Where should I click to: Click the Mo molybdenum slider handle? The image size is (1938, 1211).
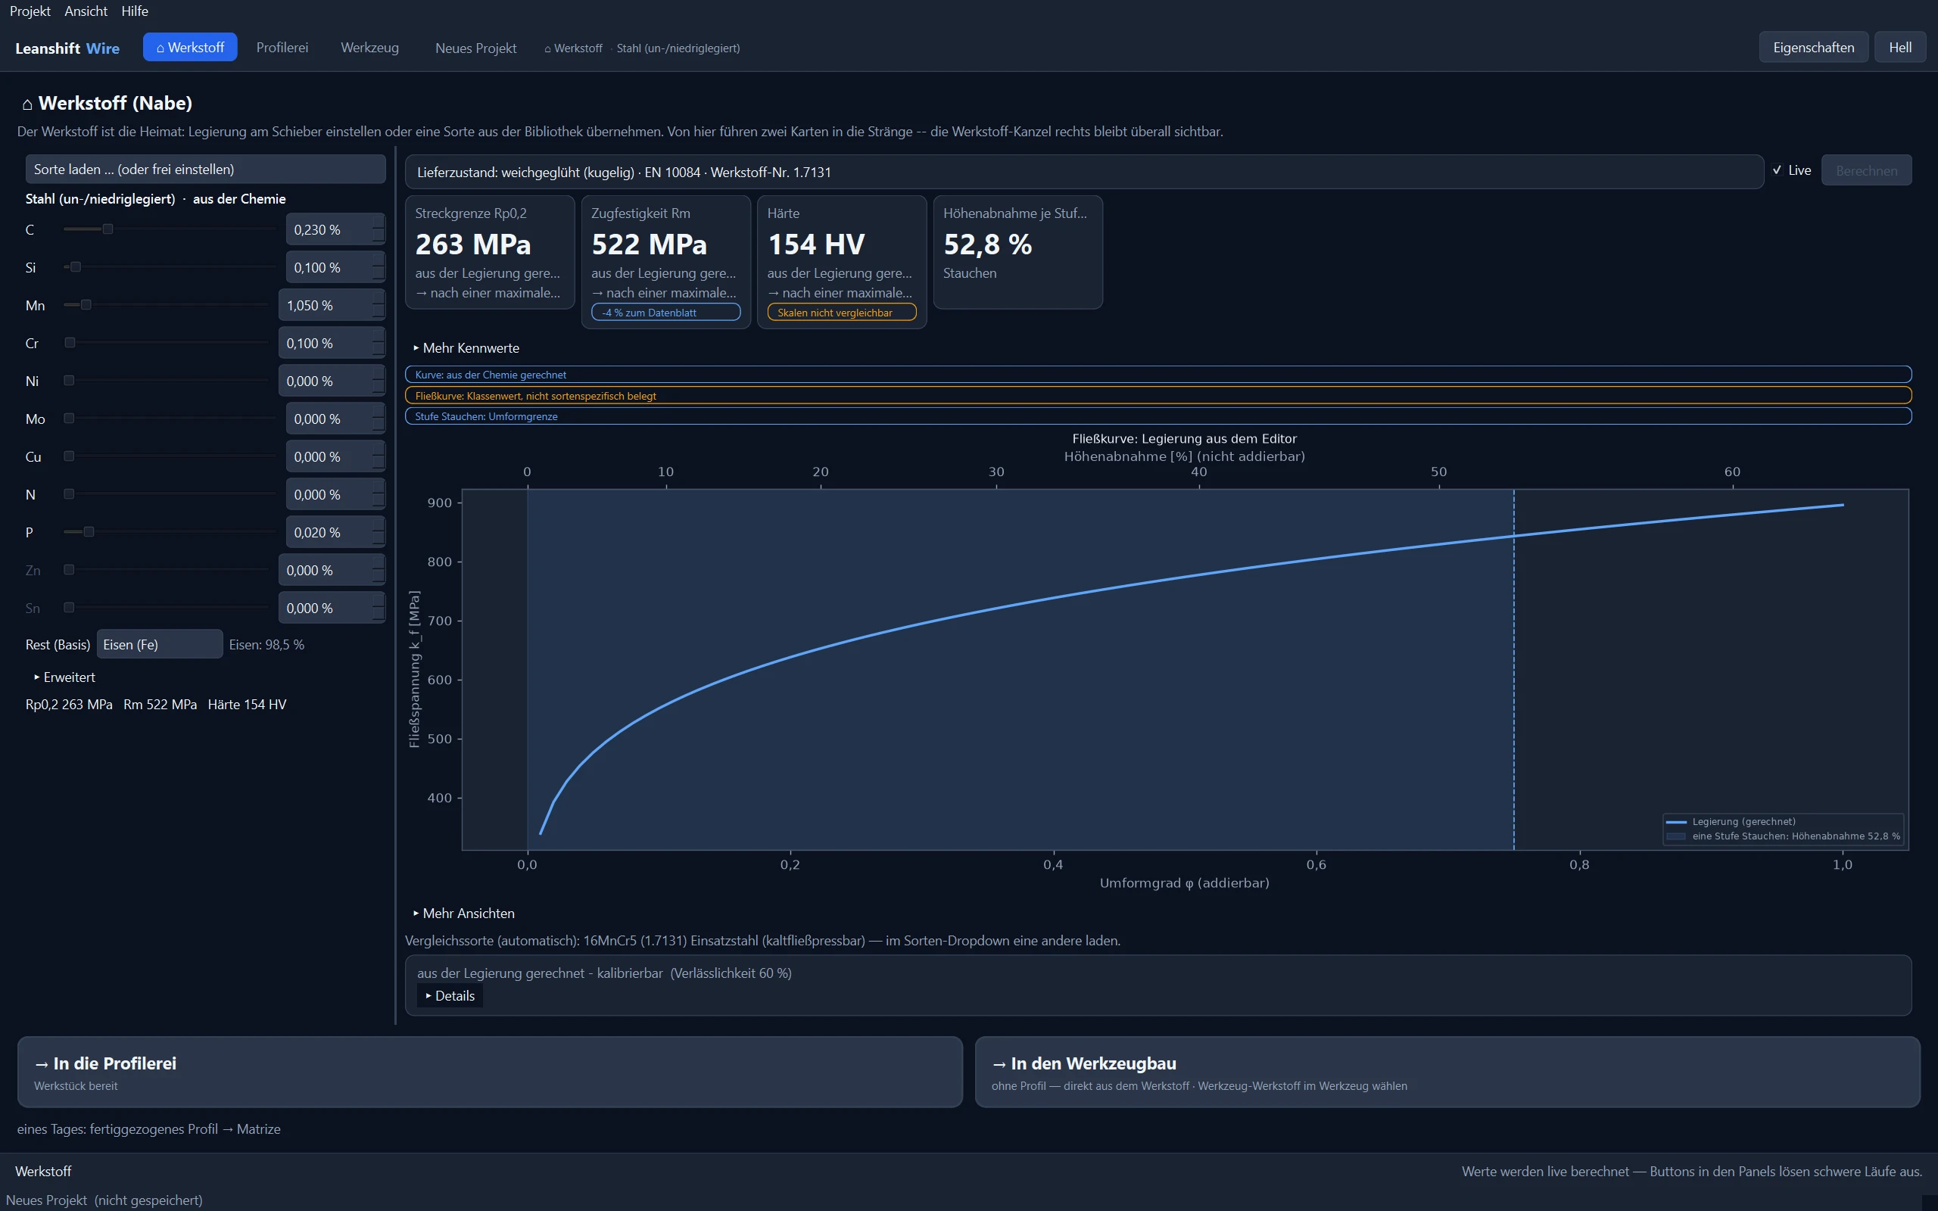(x=69, y=418)
